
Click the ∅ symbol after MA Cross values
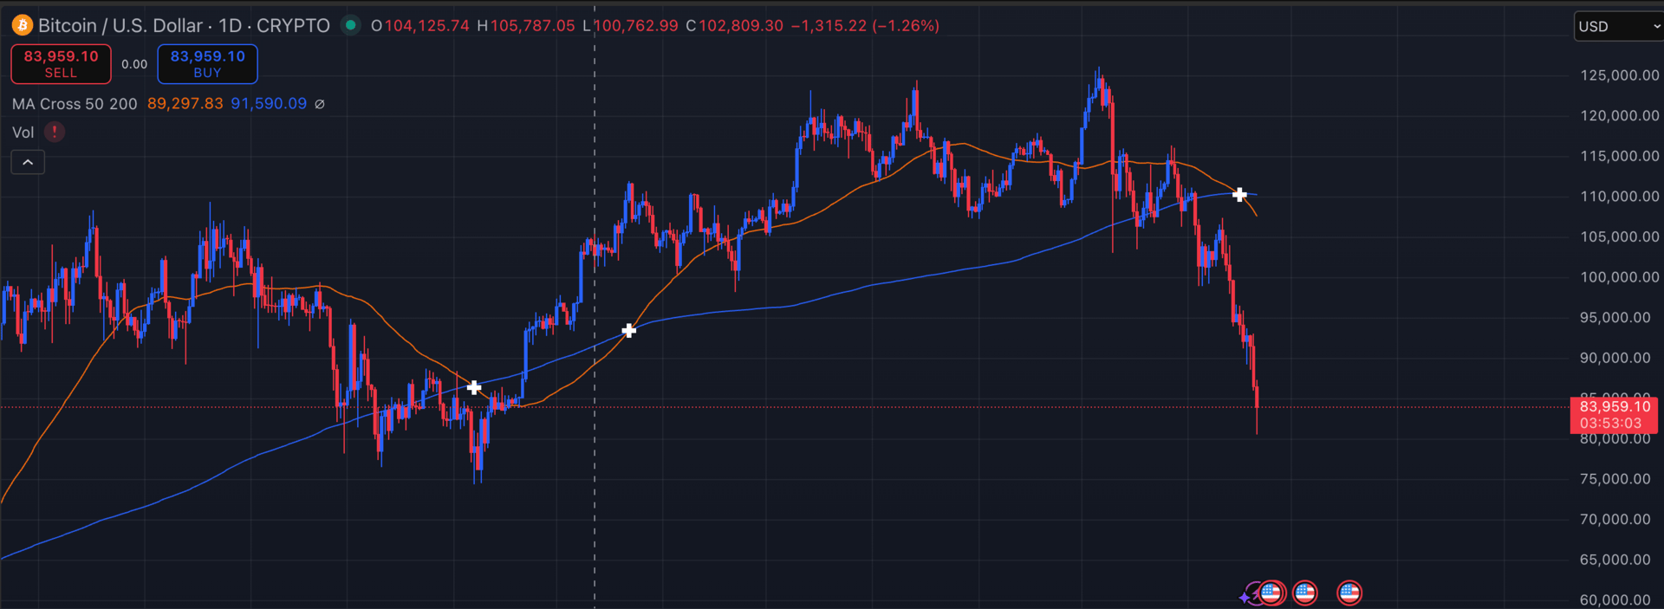[x=320, y=104]
